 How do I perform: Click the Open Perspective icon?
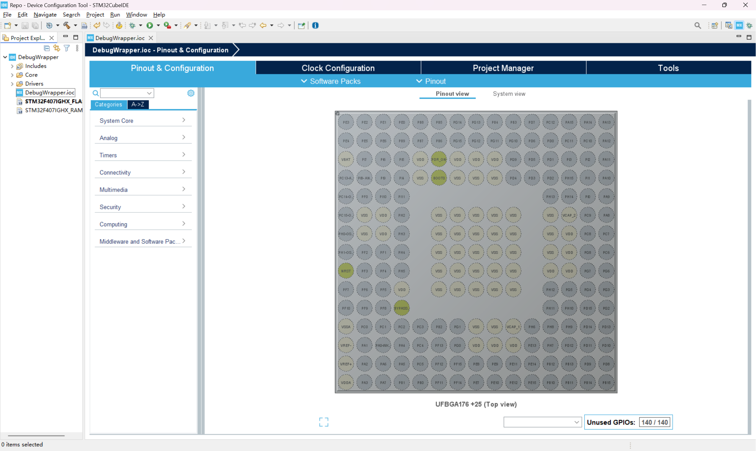click(x=715, y=25)
